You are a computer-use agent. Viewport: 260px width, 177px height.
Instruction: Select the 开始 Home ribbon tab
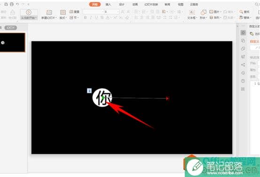(95, 4)
